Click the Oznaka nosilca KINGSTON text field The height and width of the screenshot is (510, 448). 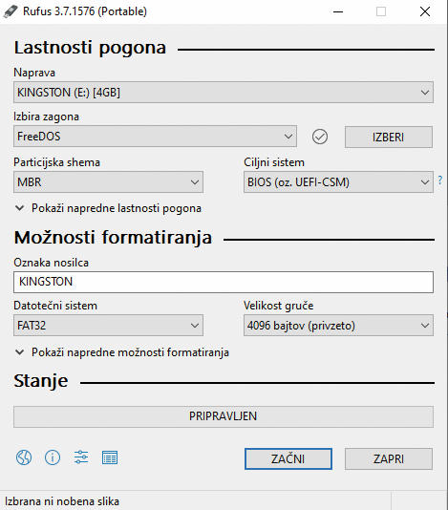[224, 282]
